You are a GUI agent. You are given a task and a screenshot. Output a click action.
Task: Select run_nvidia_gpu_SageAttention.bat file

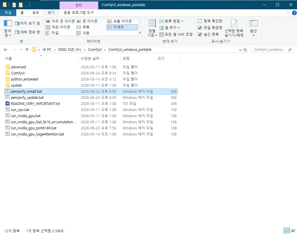tap(91, 134)
